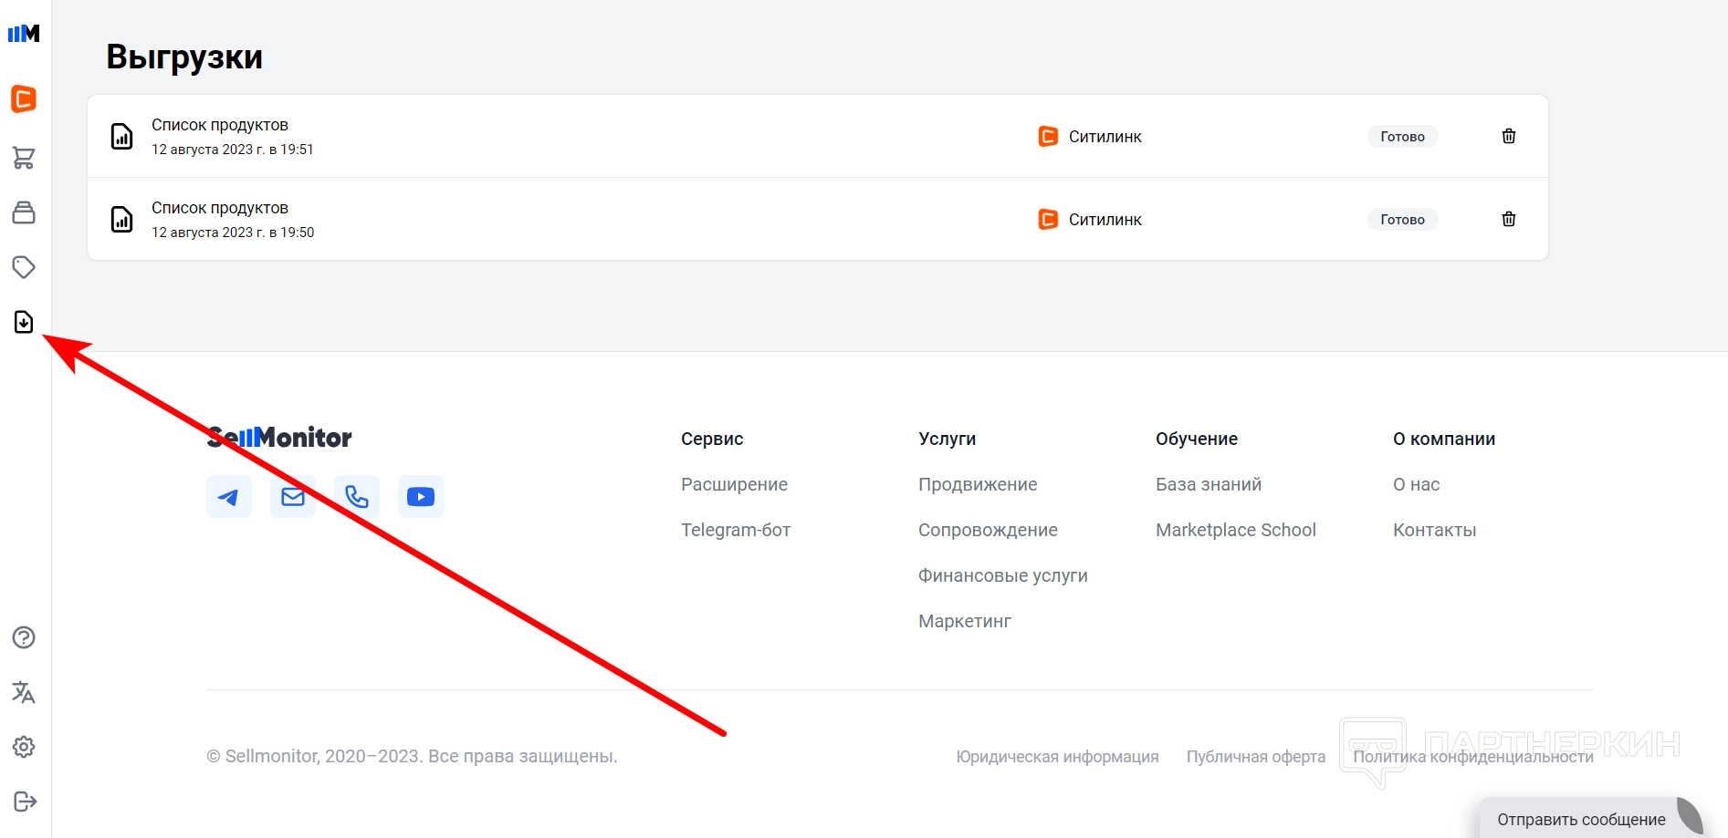Click the email envelope footer icon
This screenshot has width=1728, height=838.
click(293, 497)
